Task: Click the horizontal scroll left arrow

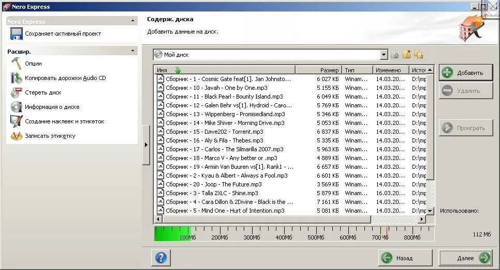Action: point(158,219)
